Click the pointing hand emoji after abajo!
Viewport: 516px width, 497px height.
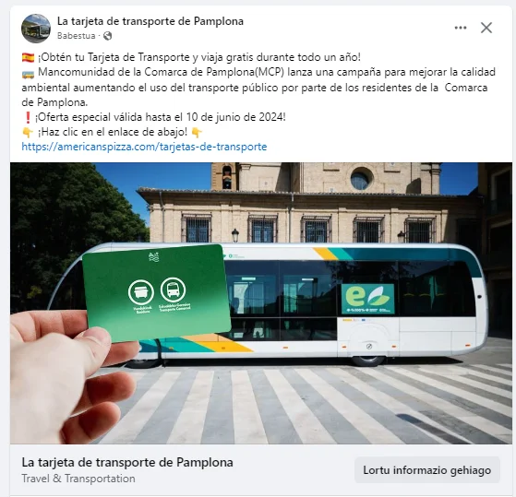(x=197, y=132)
